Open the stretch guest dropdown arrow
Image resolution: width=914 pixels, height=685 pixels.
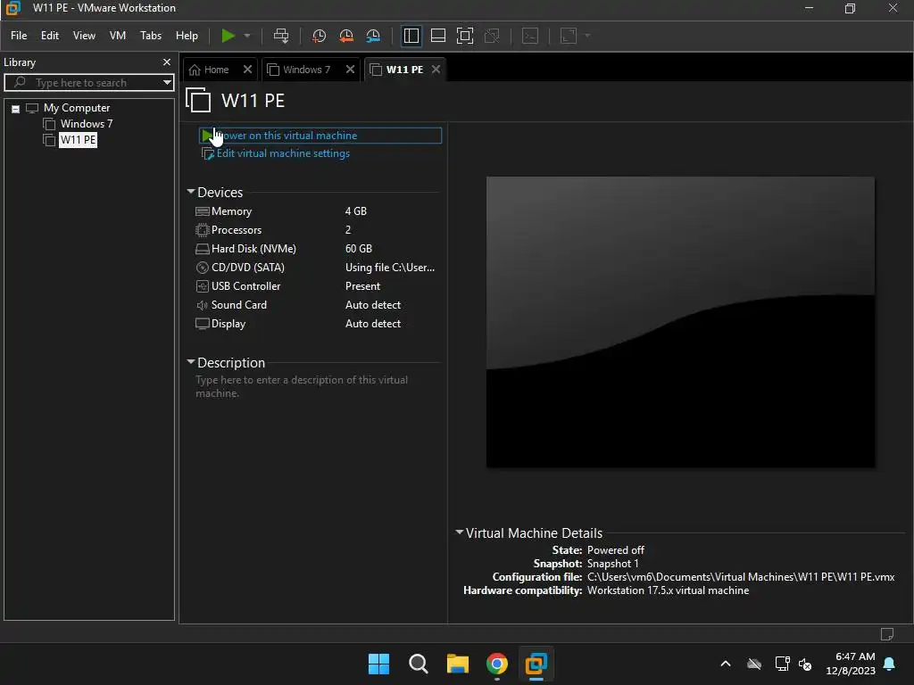(x=587, y=36)
